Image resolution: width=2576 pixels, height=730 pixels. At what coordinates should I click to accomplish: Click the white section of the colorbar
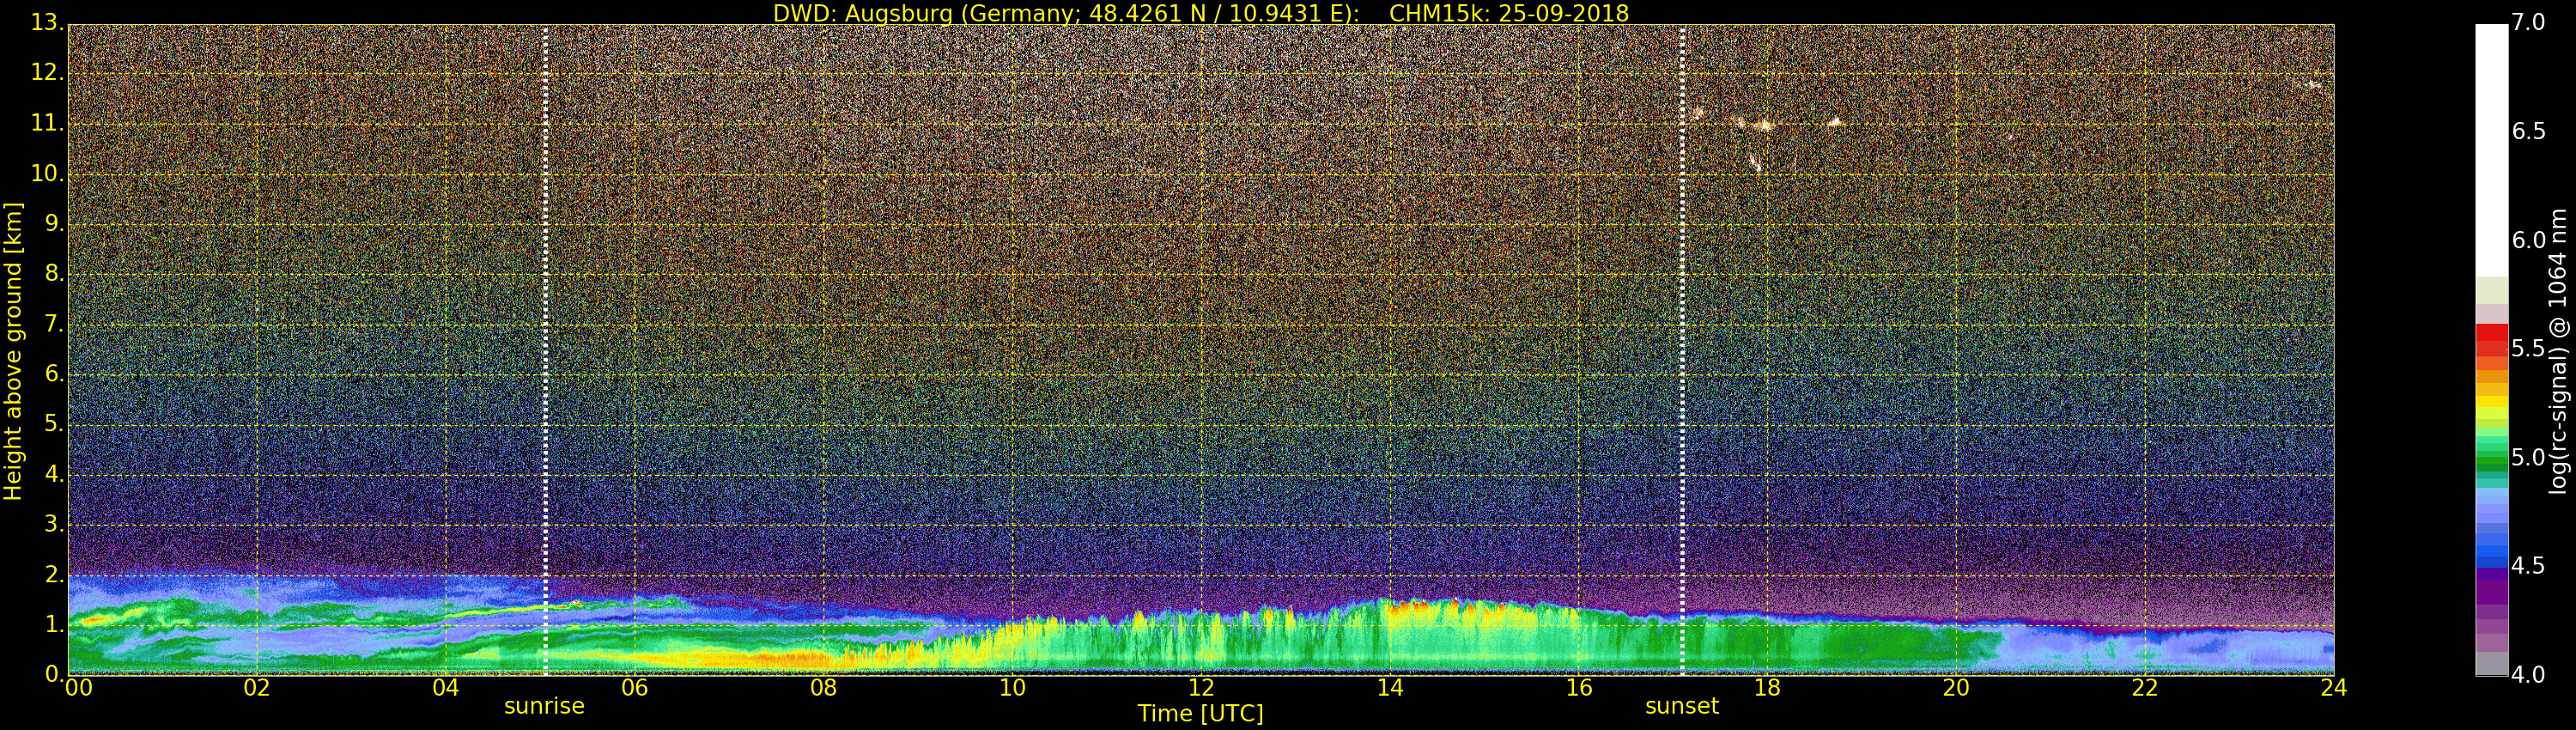click(x=2491, y=150)
